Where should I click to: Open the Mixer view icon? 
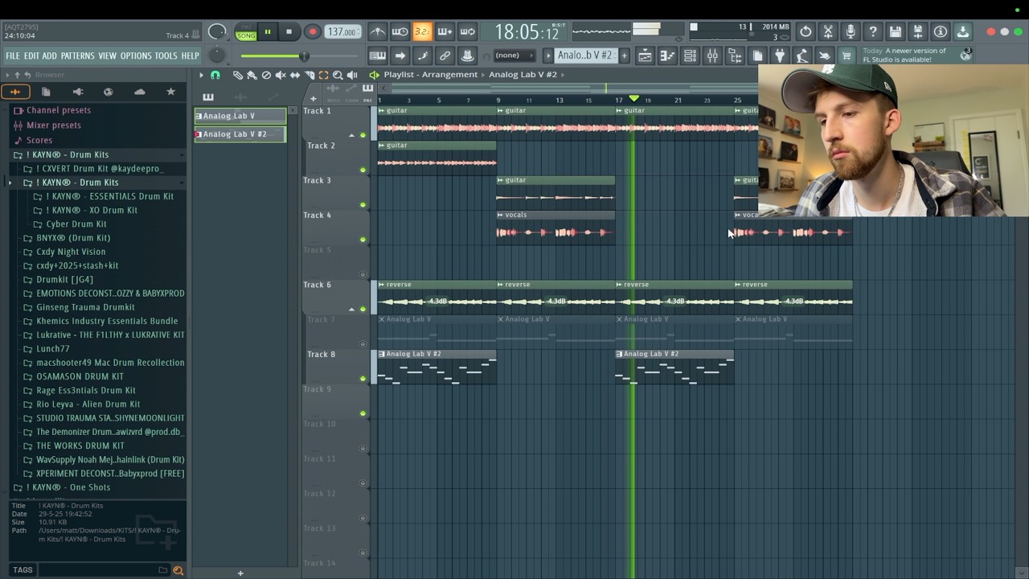click(712, 55)
